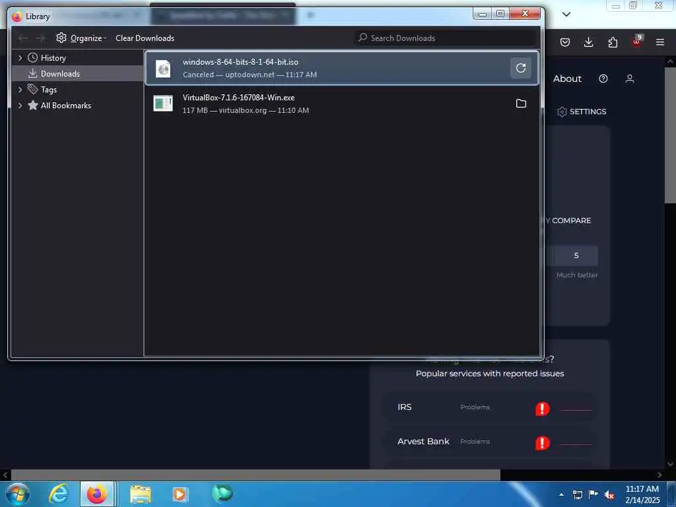This screenshot has height=507, width=676.
Task: Open the Firefox hamburger application menu
Action: tap(660, 42)
